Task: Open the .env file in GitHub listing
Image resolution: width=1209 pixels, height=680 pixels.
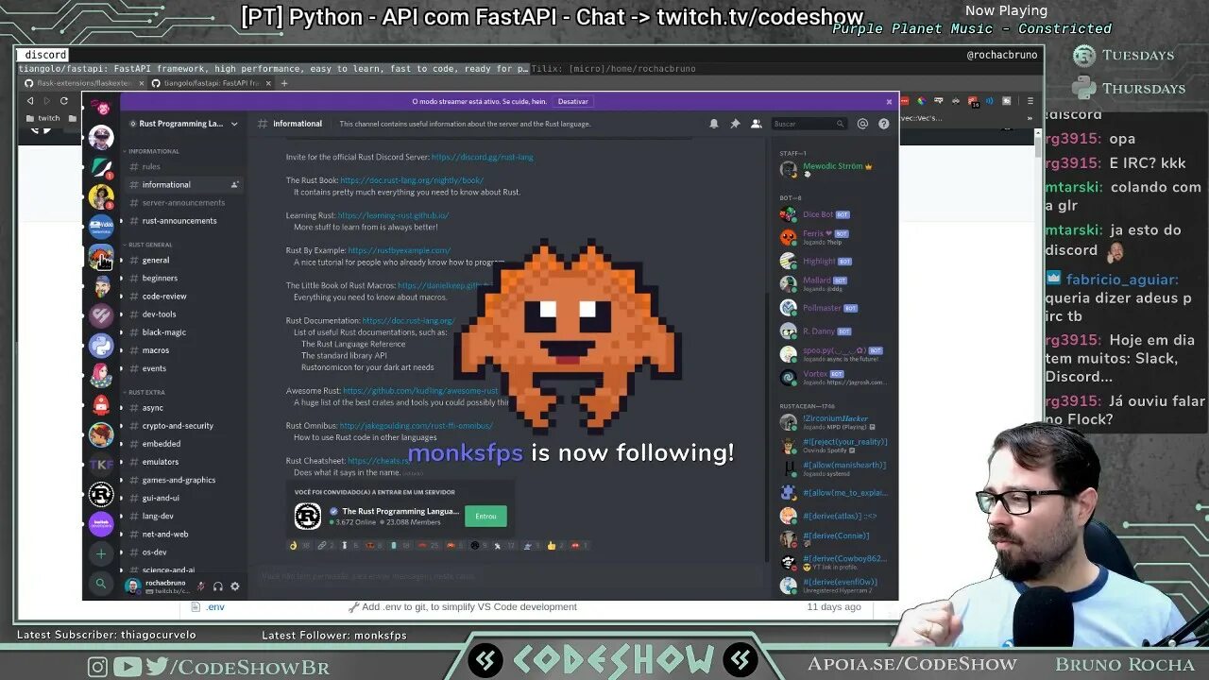Action: pyautogui.click(x=215, y=606)
